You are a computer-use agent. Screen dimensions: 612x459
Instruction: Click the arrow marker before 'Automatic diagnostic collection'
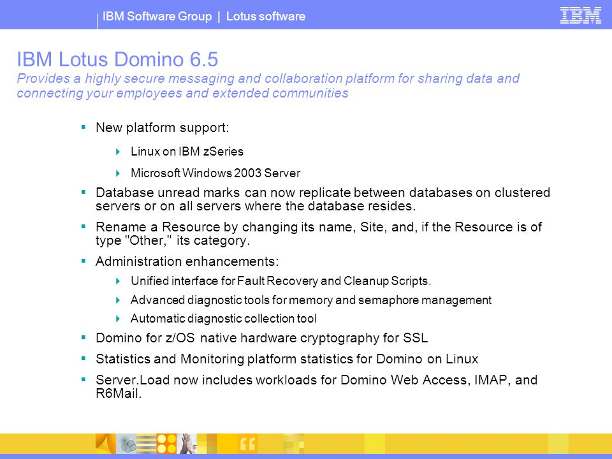[x=118, y=319]
